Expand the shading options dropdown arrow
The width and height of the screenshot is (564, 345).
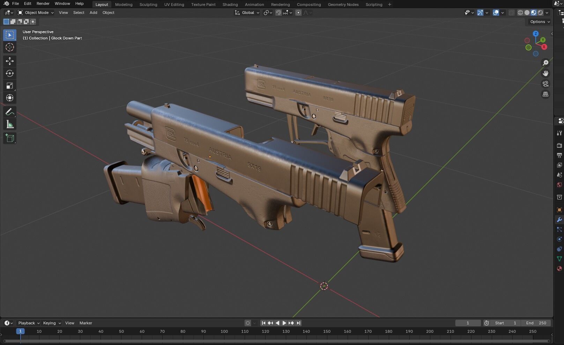click(x=547, y=13)
